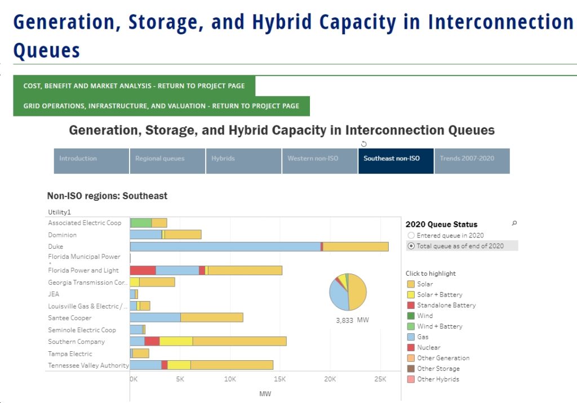Viewport: 577px width, 403px height.
Task: Select 'Duke' utility label
Action: 56,247
